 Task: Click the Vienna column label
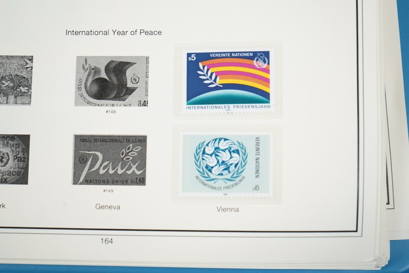227,210
